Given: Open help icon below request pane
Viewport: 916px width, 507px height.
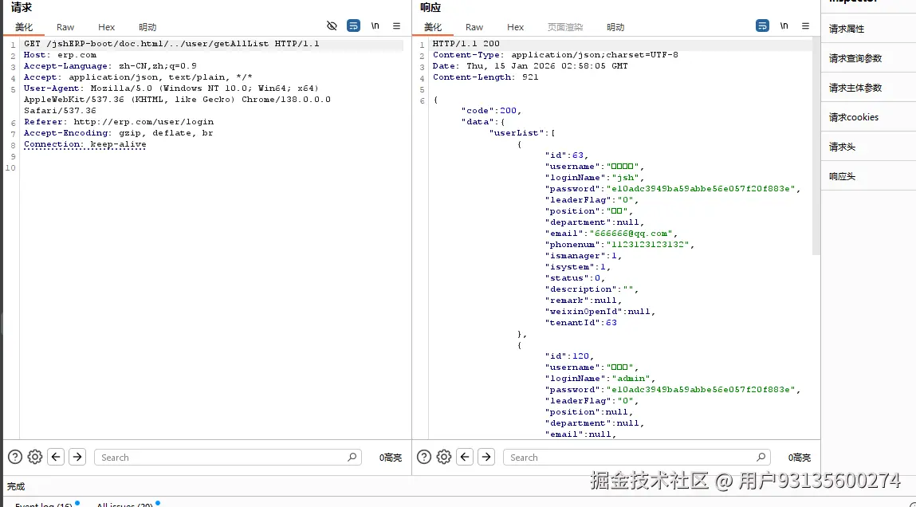Looking at the screenshot, I should point(15,457).
